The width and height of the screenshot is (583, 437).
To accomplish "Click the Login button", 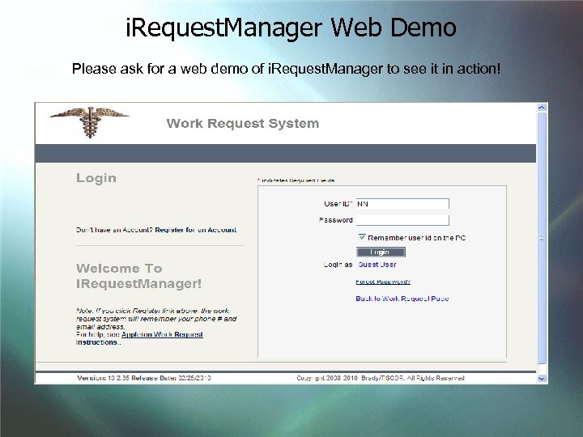I will (381, 252).
